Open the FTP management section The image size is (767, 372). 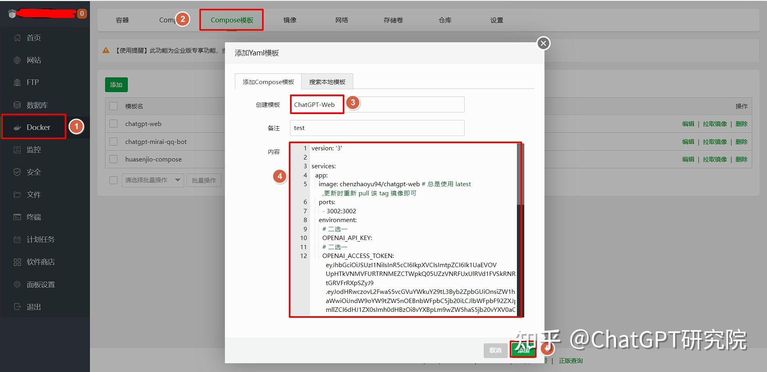coord(32,82)
